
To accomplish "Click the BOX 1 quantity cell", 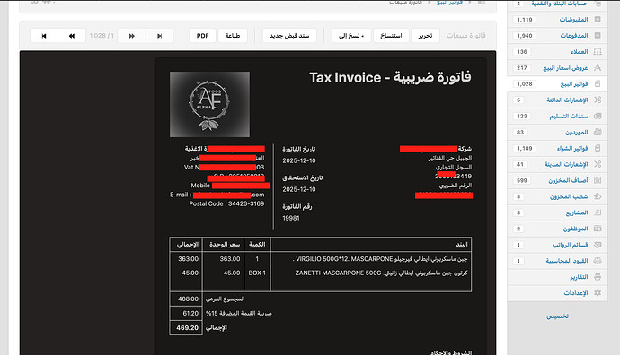I will click(257, 273).
